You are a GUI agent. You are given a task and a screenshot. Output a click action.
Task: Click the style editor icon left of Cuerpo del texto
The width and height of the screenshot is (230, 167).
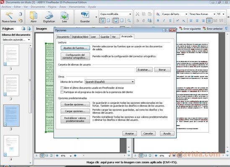(x=158, y=14)
